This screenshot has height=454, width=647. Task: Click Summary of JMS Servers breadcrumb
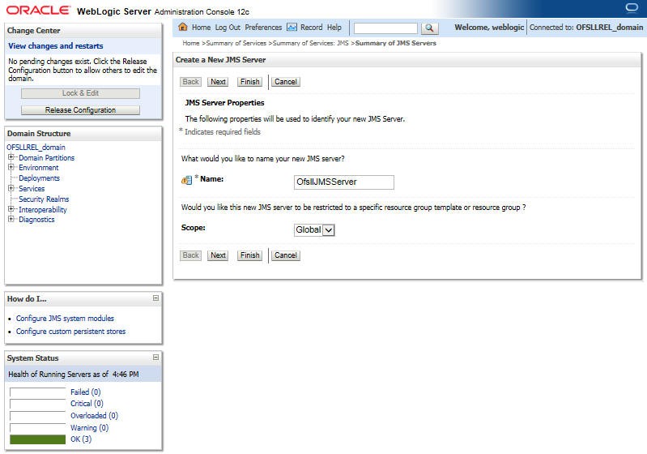click(396, 43)
